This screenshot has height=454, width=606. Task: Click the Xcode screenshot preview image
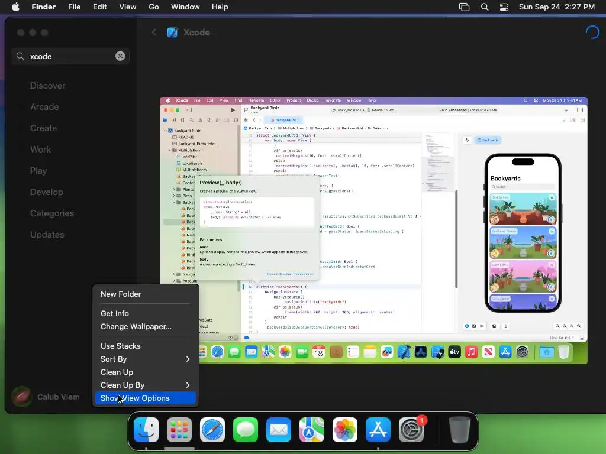pyautogui.click(x=374, y=231)
